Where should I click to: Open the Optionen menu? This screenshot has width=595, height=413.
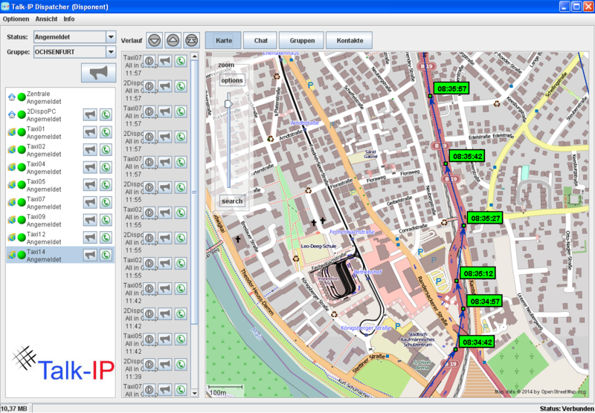coord(16,19)
